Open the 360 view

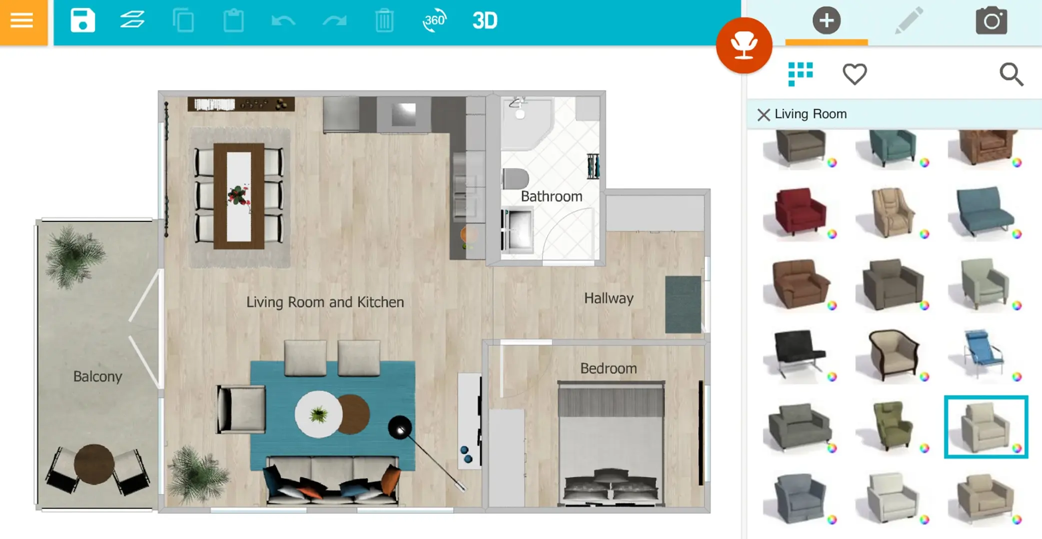coord(435,20)
